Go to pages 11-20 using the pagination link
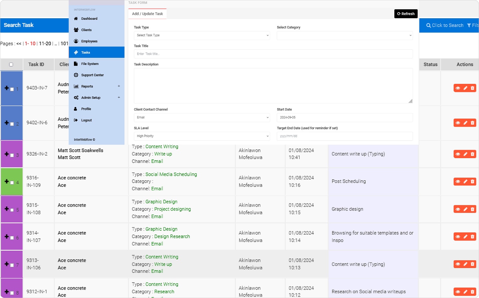479x298 pixels. point(45,43)
